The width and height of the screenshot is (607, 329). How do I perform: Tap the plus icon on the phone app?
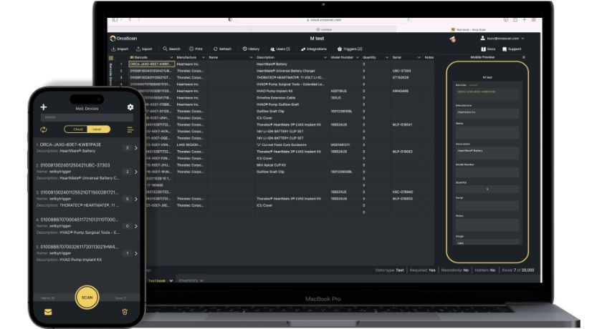pyautogui.click(x=44, y=107)
